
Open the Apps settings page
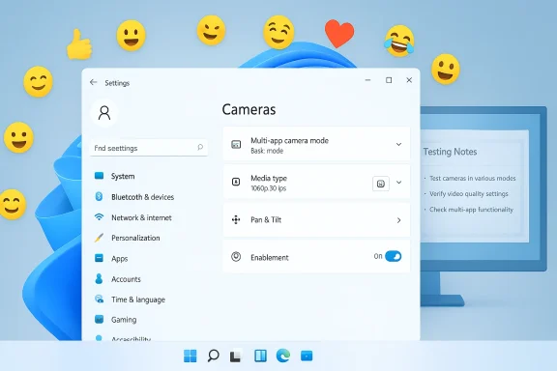tap(119, 259)
